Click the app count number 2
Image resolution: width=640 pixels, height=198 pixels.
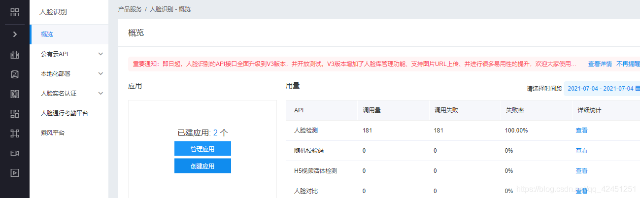coord(215,133)
